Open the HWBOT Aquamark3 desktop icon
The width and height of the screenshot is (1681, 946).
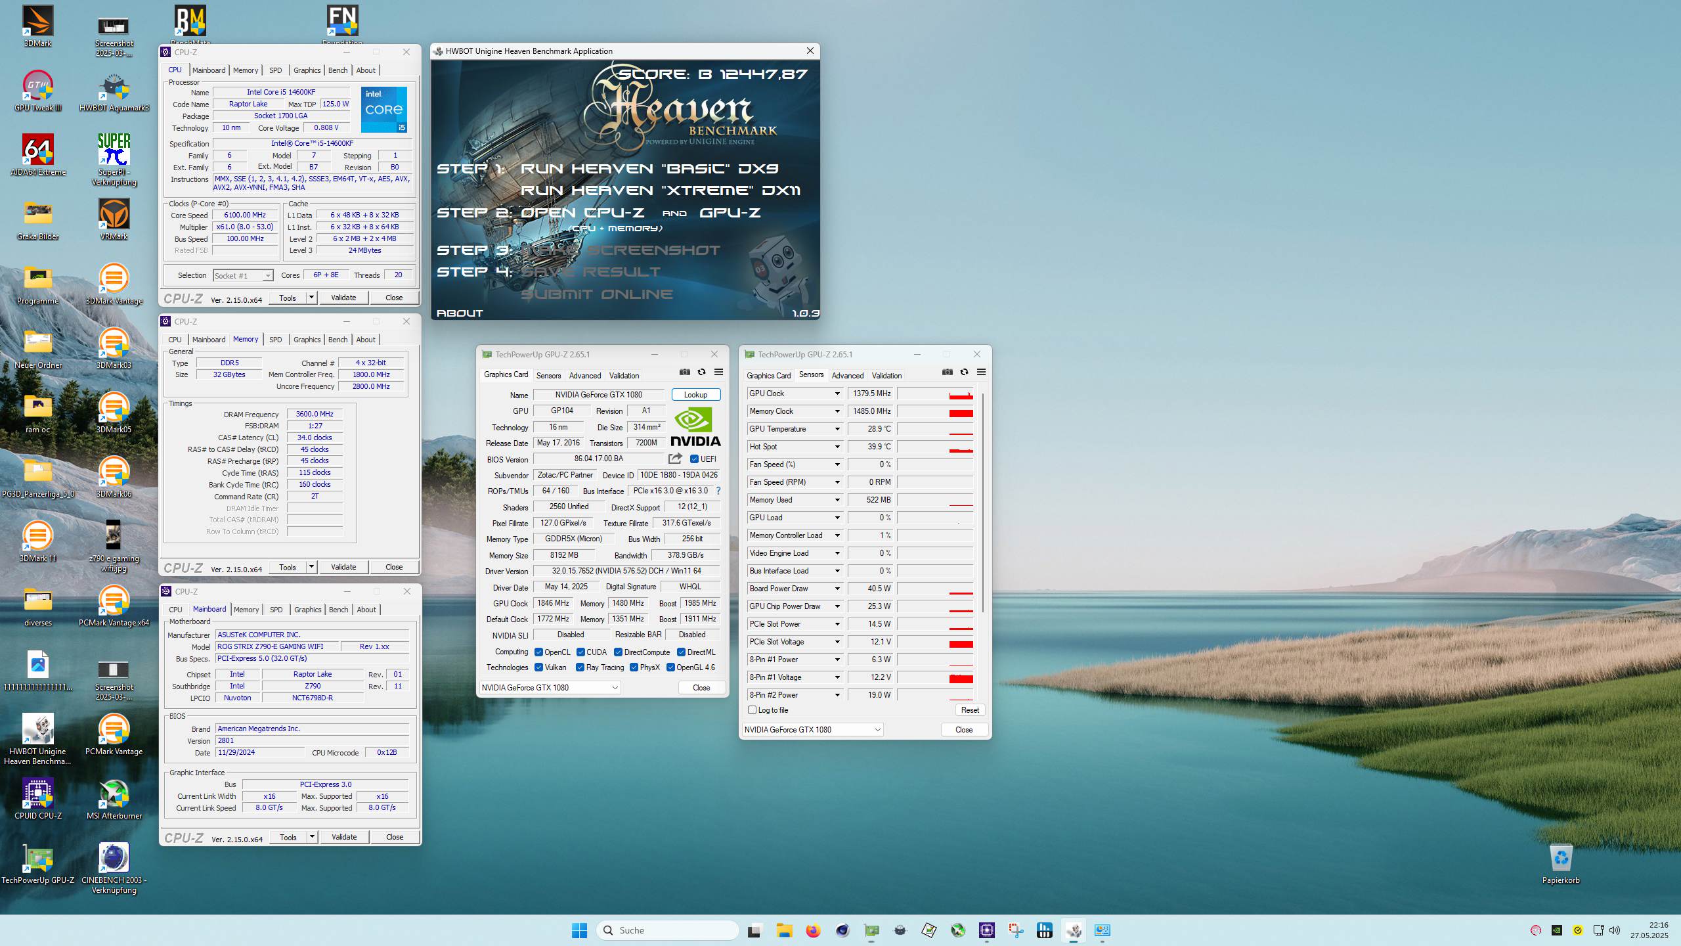[x=114, y=91]
